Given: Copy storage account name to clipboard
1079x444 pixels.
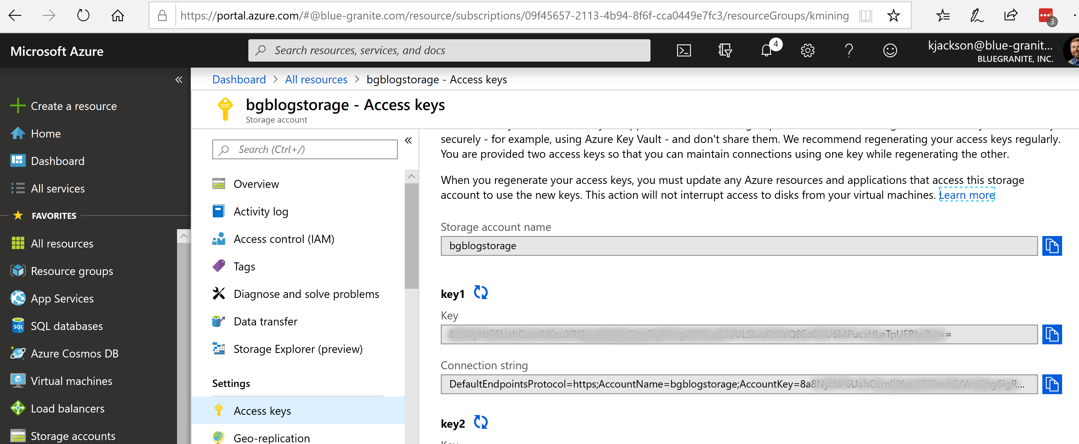Looking at the screenshot, I should click(x=1052, y=246).
